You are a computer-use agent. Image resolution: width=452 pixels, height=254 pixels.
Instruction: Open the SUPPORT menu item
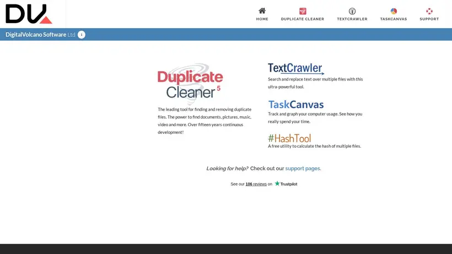pyautogui.click(x=429, y=19)
